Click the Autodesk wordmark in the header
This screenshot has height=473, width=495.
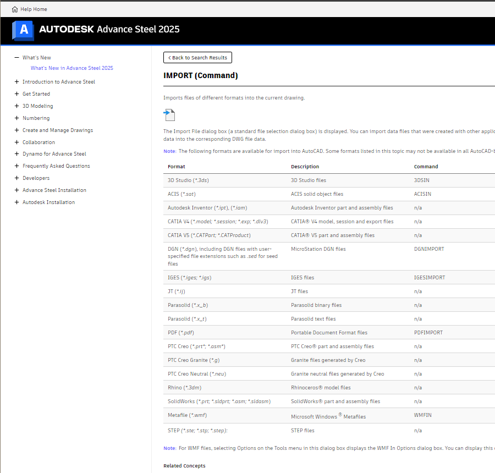[x=65, y=29]
